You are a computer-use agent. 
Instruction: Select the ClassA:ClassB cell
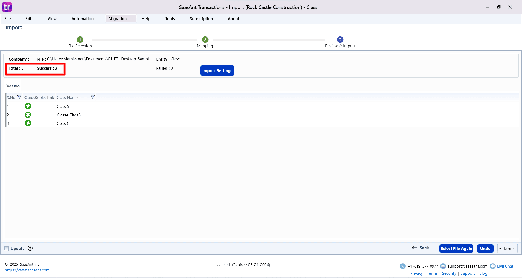[x=76, y=115]
